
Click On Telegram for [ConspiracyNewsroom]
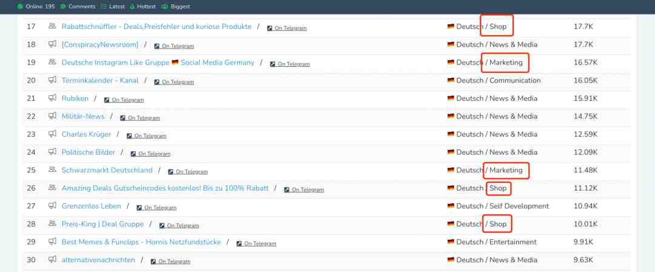pyautogui.click(x=174, y=46)
